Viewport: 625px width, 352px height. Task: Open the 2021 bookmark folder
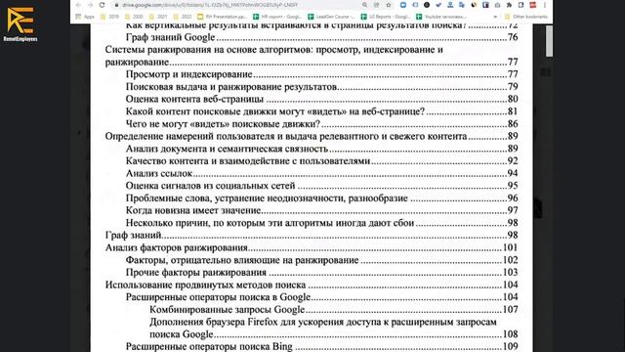pyautogui.click(x=158, y=17)
